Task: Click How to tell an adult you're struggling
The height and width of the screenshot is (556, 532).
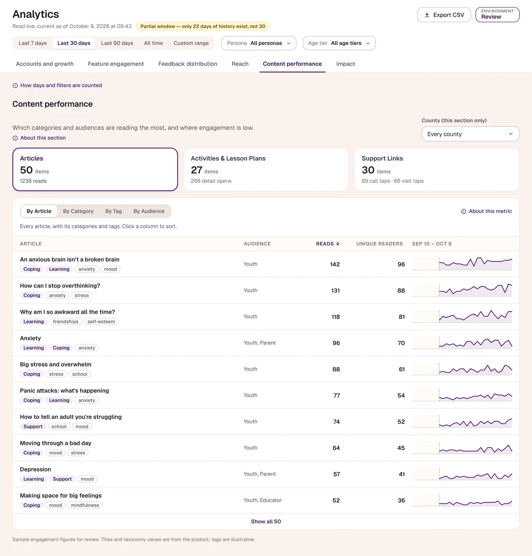Action: (x=71, y=417)
